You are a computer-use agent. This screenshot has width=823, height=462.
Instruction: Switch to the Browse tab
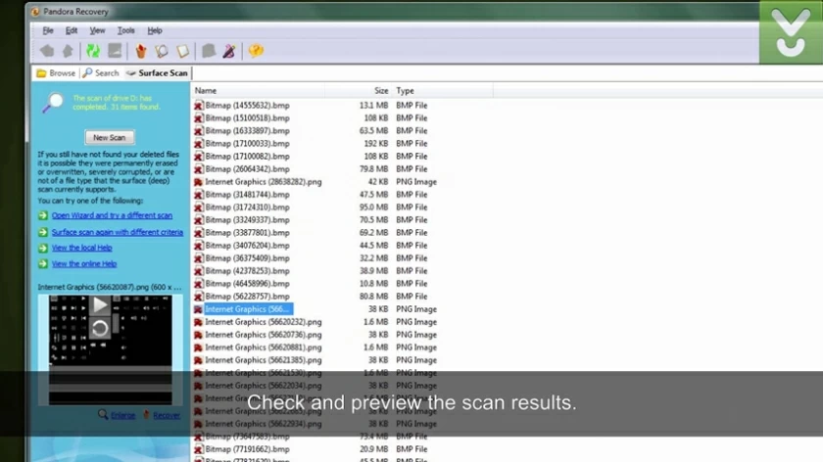click(x=56, y=73)
